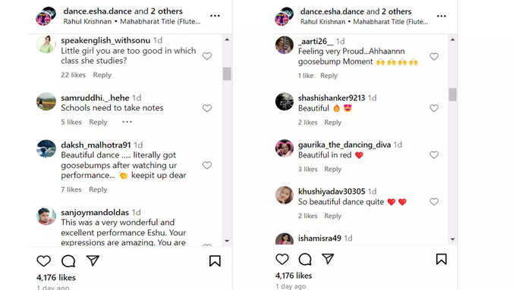Share the right post with paper plane
The width and height of the screenshot is (516, 290).
coord(328,259)
